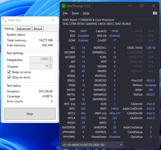Click the tWRWRSD value 7
The width and height of the screenshot is (161, 150).
(115, 95)
